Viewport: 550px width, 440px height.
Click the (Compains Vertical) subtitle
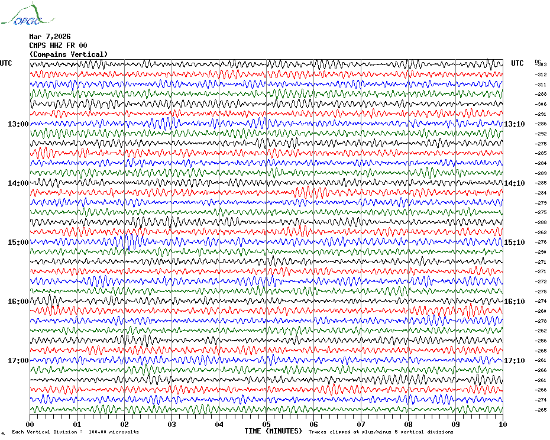pos(69,54)
